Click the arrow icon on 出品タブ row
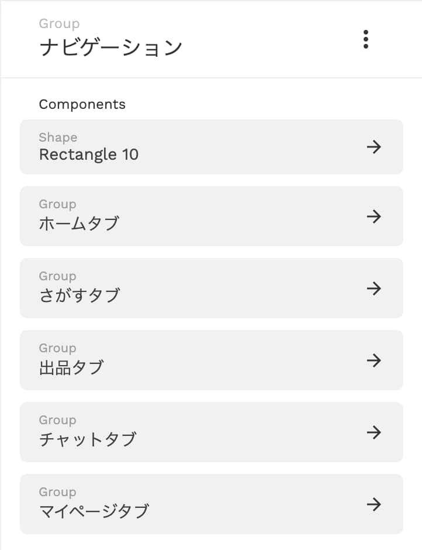 point(373,360)
